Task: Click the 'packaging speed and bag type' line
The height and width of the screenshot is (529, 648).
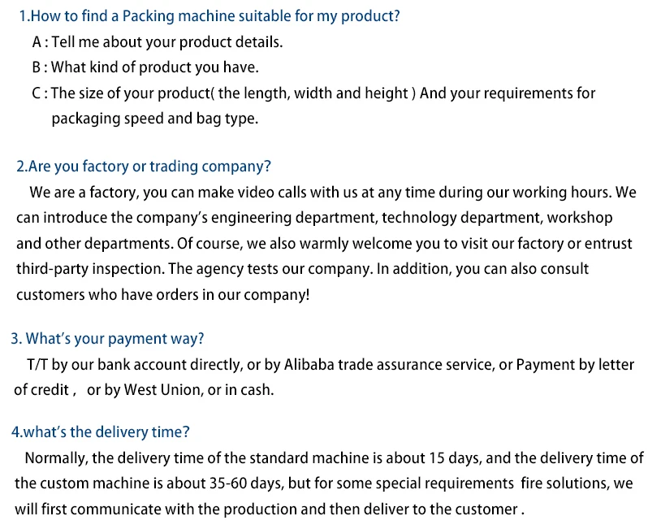Action: 154,119
